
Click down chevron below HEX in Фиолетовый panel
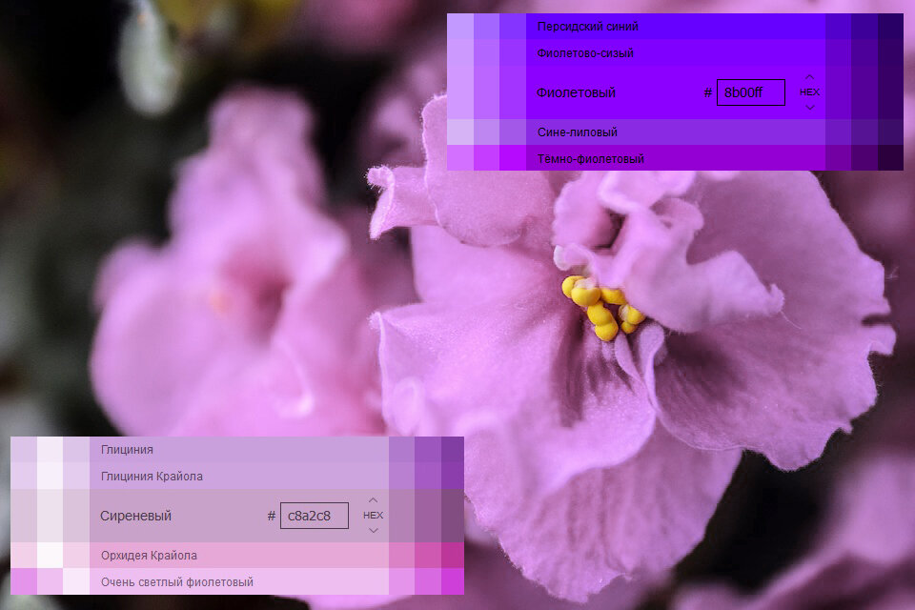click(809, 108)
